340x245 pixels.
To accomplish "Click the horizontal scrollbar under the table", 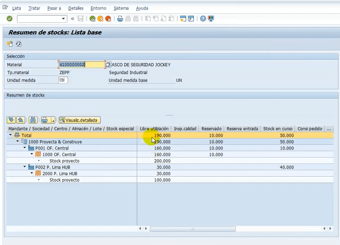I will 193,229.
